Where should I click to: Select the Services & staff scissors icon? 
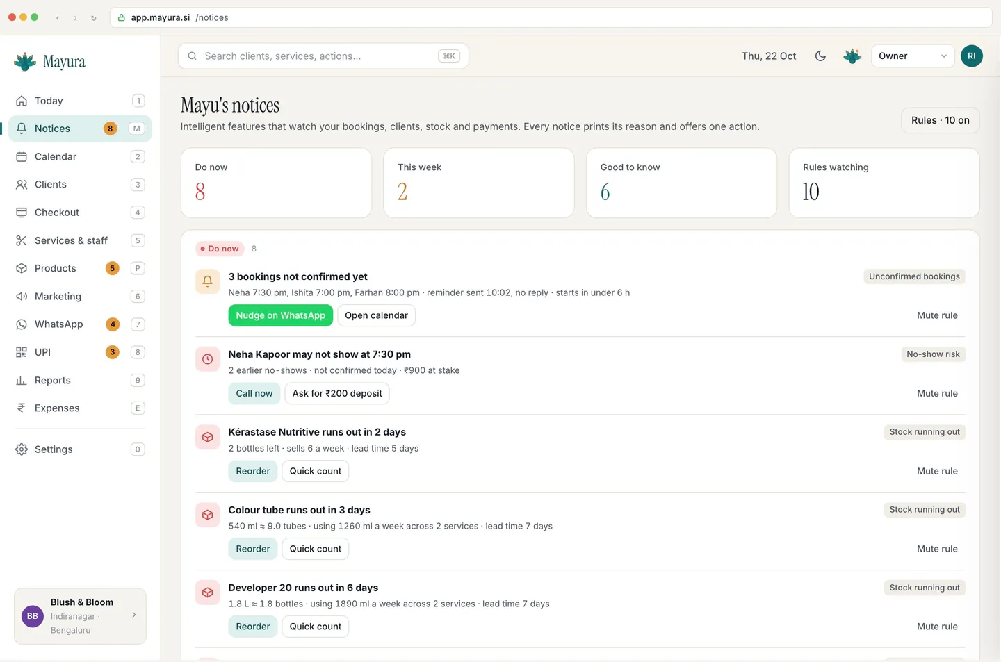(22, 240)
